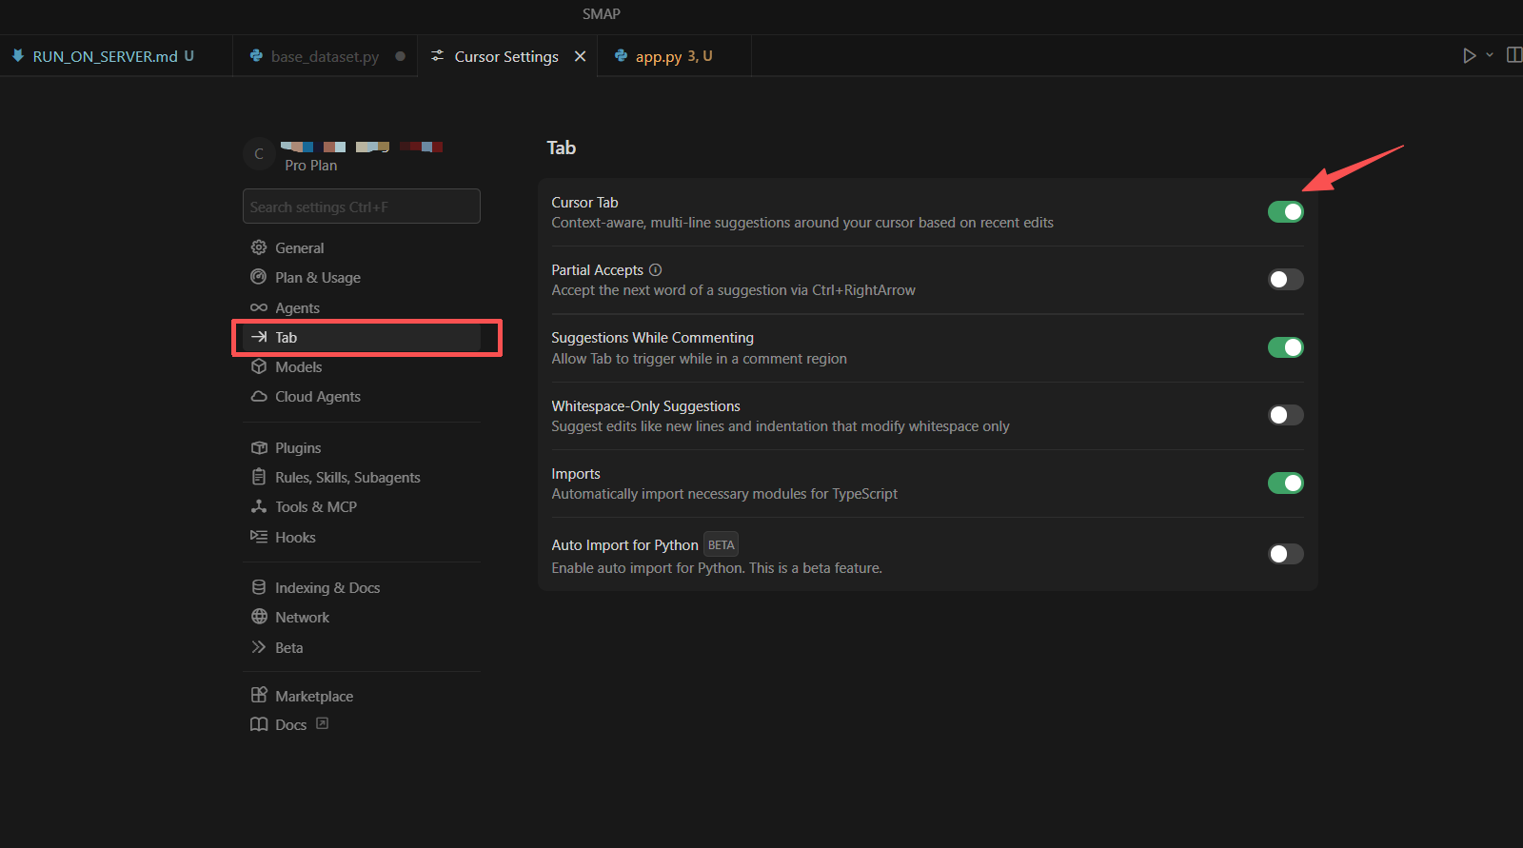Viewport: 1523px width, 848px height.
Task: Turn on Auto Import for Python
Action: [x=1285, y=554]
